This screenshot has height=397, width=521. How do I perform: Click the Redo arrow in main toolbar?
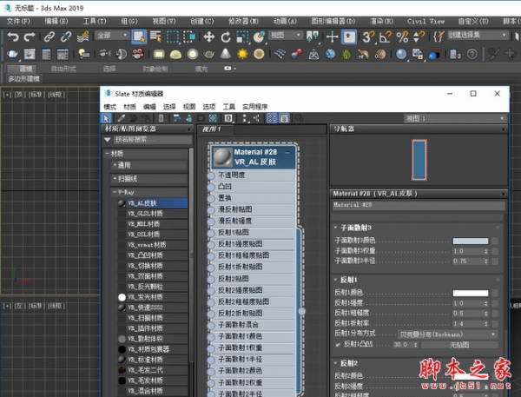point(29,36)
